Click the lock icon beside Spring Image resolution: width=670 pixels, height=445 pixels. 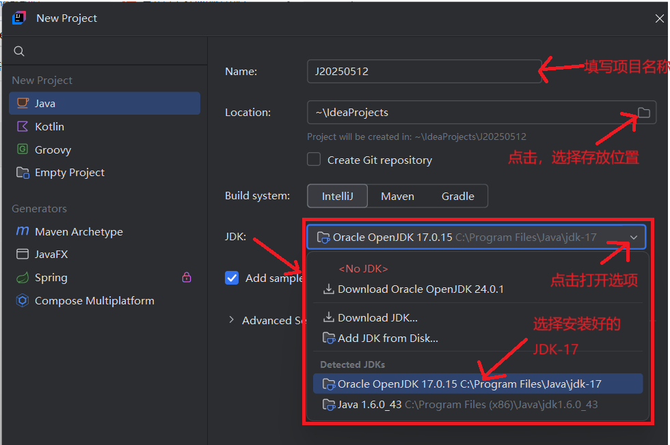tap(187, 277)
